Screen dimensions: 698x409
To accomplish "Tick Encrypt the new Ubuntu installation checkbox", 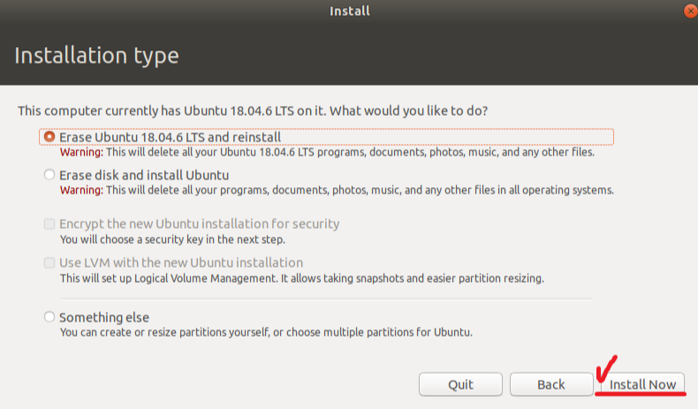I will 49,223.
